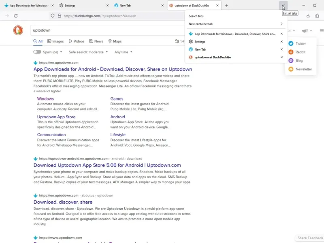Close the uptodown at DuckDuckGo tab
The width and height of the screenshot is (324, 243).
[x=217, y=6]
